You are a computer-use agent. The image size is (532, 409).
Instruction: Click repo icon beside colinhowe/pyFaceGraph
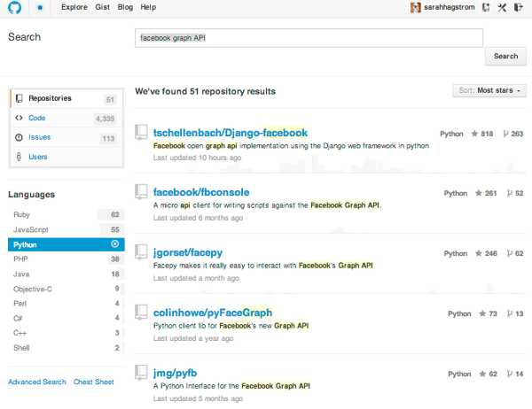(141, 313)
